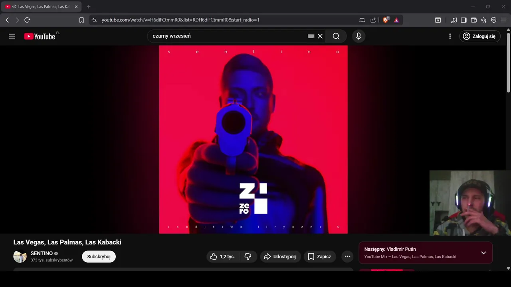
Task: Go back with the browser back arrow
Action: 7,20
